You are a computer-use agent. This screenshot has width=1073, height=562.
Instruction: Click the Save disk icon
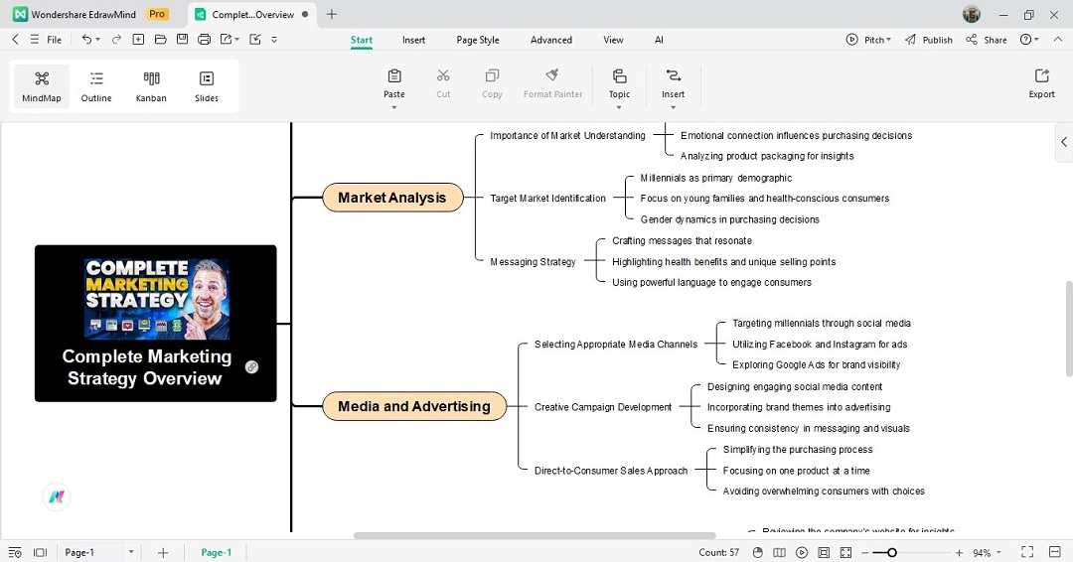[182, 40]
